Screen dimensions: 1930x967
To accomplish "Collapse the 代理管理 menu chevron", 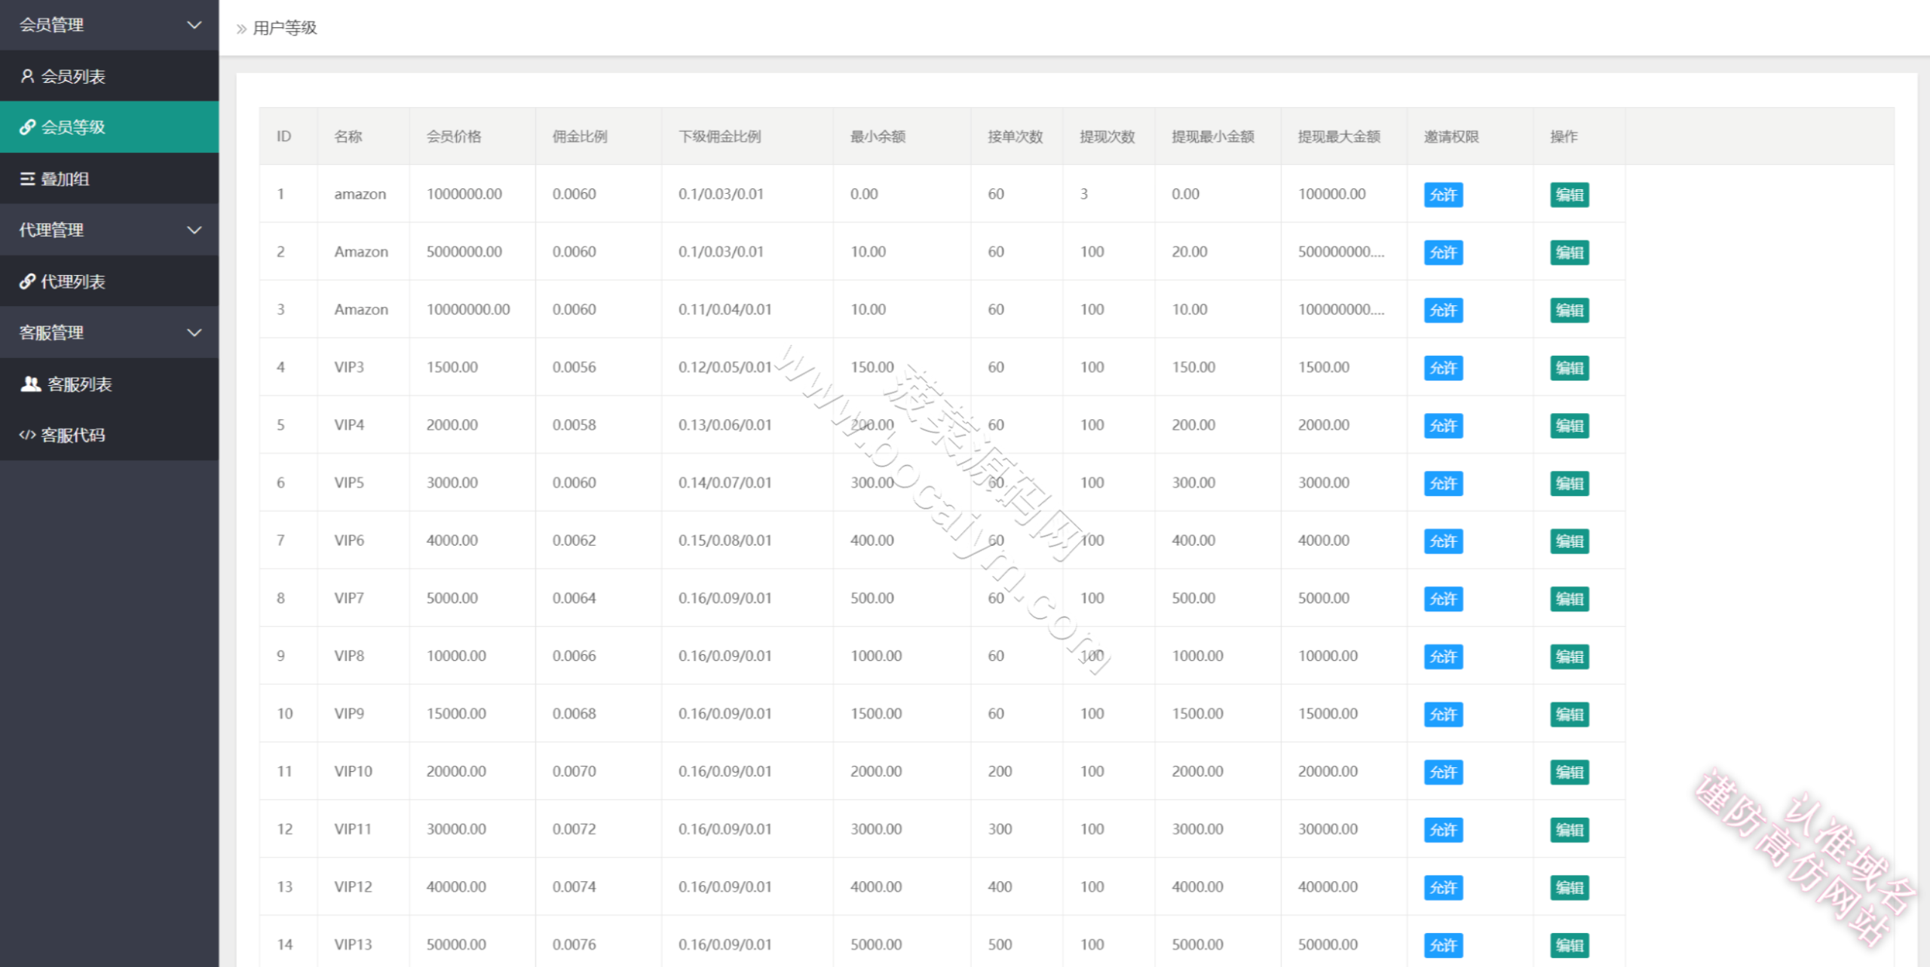I will pyautogui.click(x=195, y=230).
